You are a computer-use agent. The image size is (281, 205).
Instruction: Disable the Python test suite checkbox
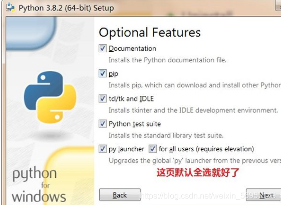point(103,124)
